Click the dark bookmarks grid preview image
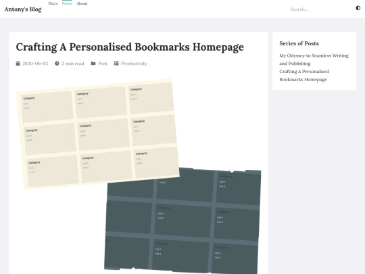Image resolution: width=365 pixels, height=274 pixels. [x=182, y=221]
